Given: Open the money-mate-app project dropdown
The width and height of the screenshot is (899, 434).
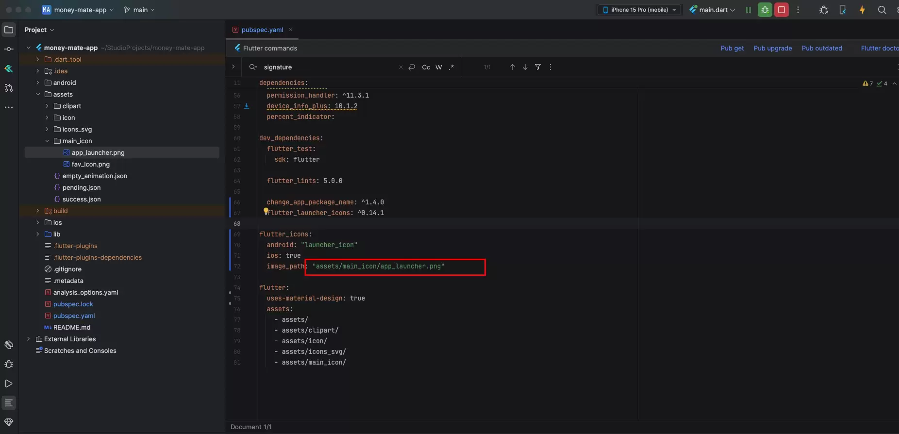Looking at the screenshot, I should click(78, 10).
